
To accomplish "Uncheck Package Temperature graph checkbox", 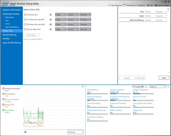I will click(3, 88).
